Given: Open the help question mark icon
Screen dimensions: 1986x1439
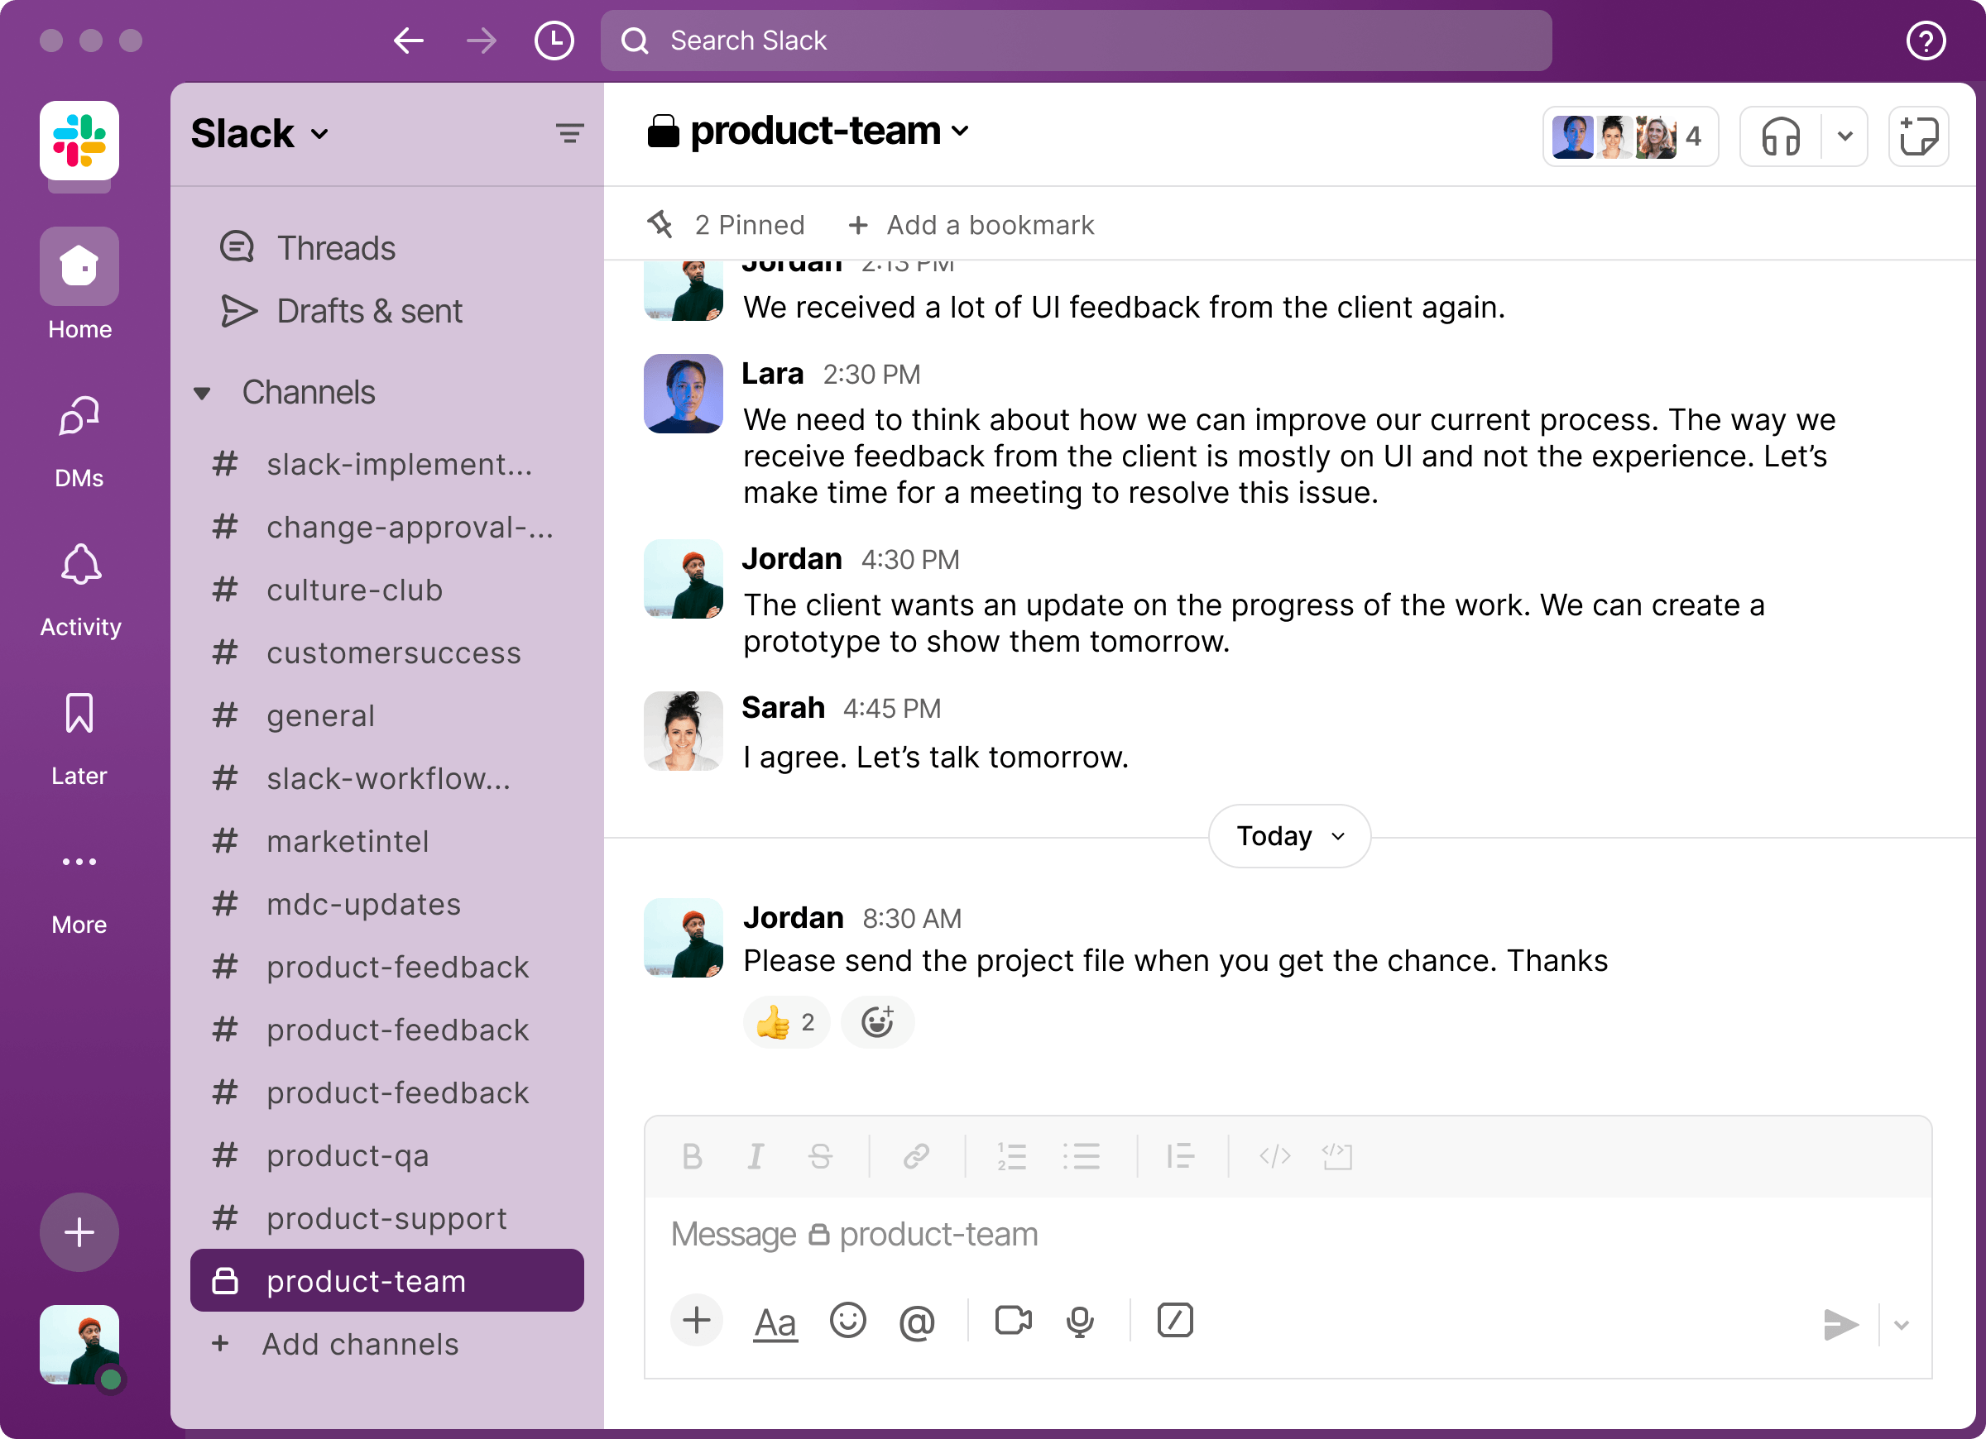Looking at the screenshot, I should pos(1926,41).
